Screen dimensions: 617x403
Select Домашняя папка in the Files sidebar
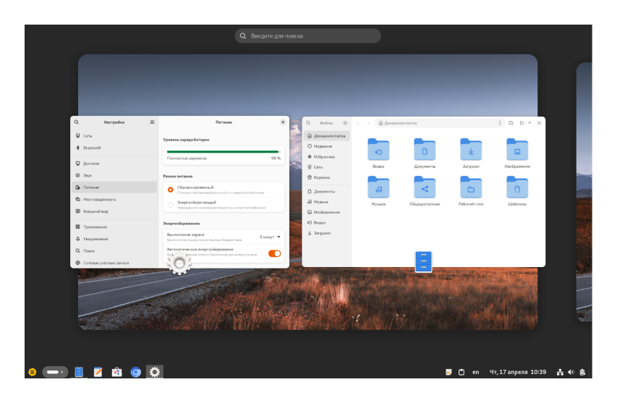pyautogui.click(x=327, y=136)
